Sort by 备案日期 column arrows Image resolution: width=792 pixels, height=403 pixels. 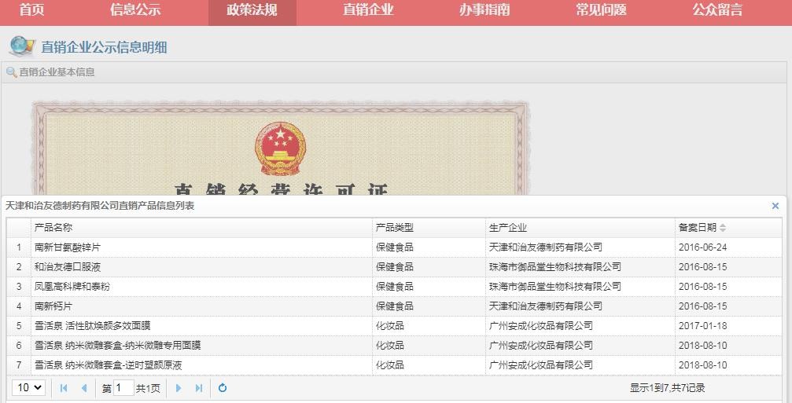pyautogui.click(x=723, y=228)
